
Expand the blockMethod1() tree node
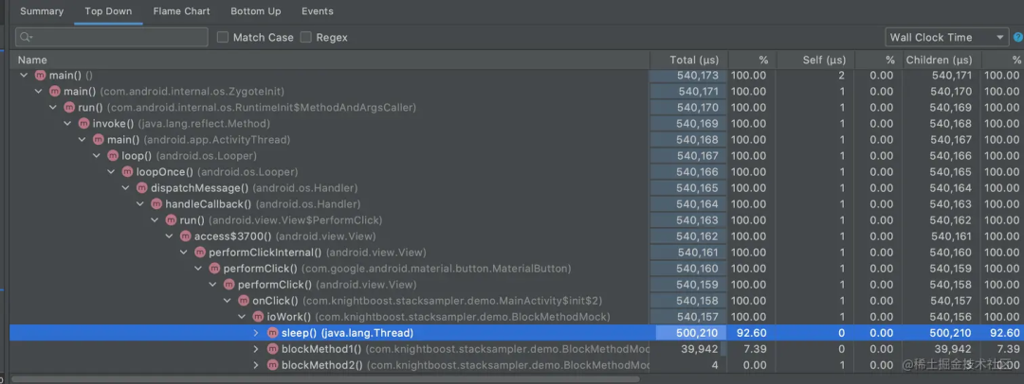click(x=256, y=349)
